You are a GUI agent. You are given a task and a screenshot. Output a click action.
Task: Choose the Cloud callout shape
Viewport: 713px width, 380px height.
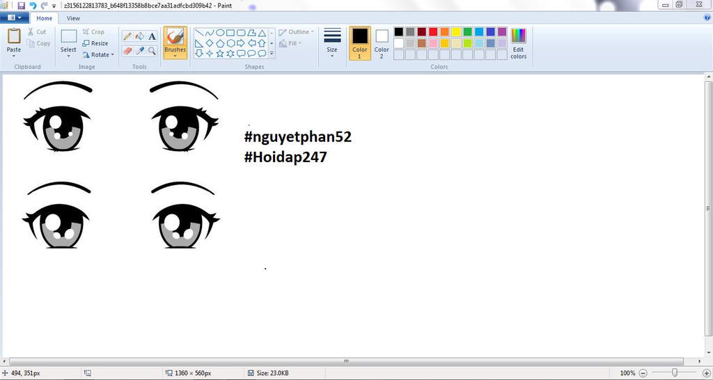pos(262,53)
